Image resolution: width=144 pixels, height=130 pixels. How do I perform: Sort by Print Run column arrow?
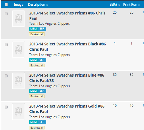coord(139,5)
